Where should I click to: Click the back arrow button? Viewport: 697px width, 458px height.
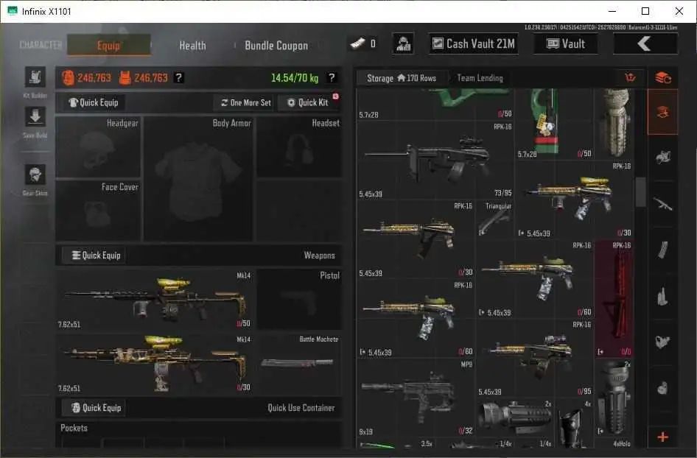tap(645, 43)
